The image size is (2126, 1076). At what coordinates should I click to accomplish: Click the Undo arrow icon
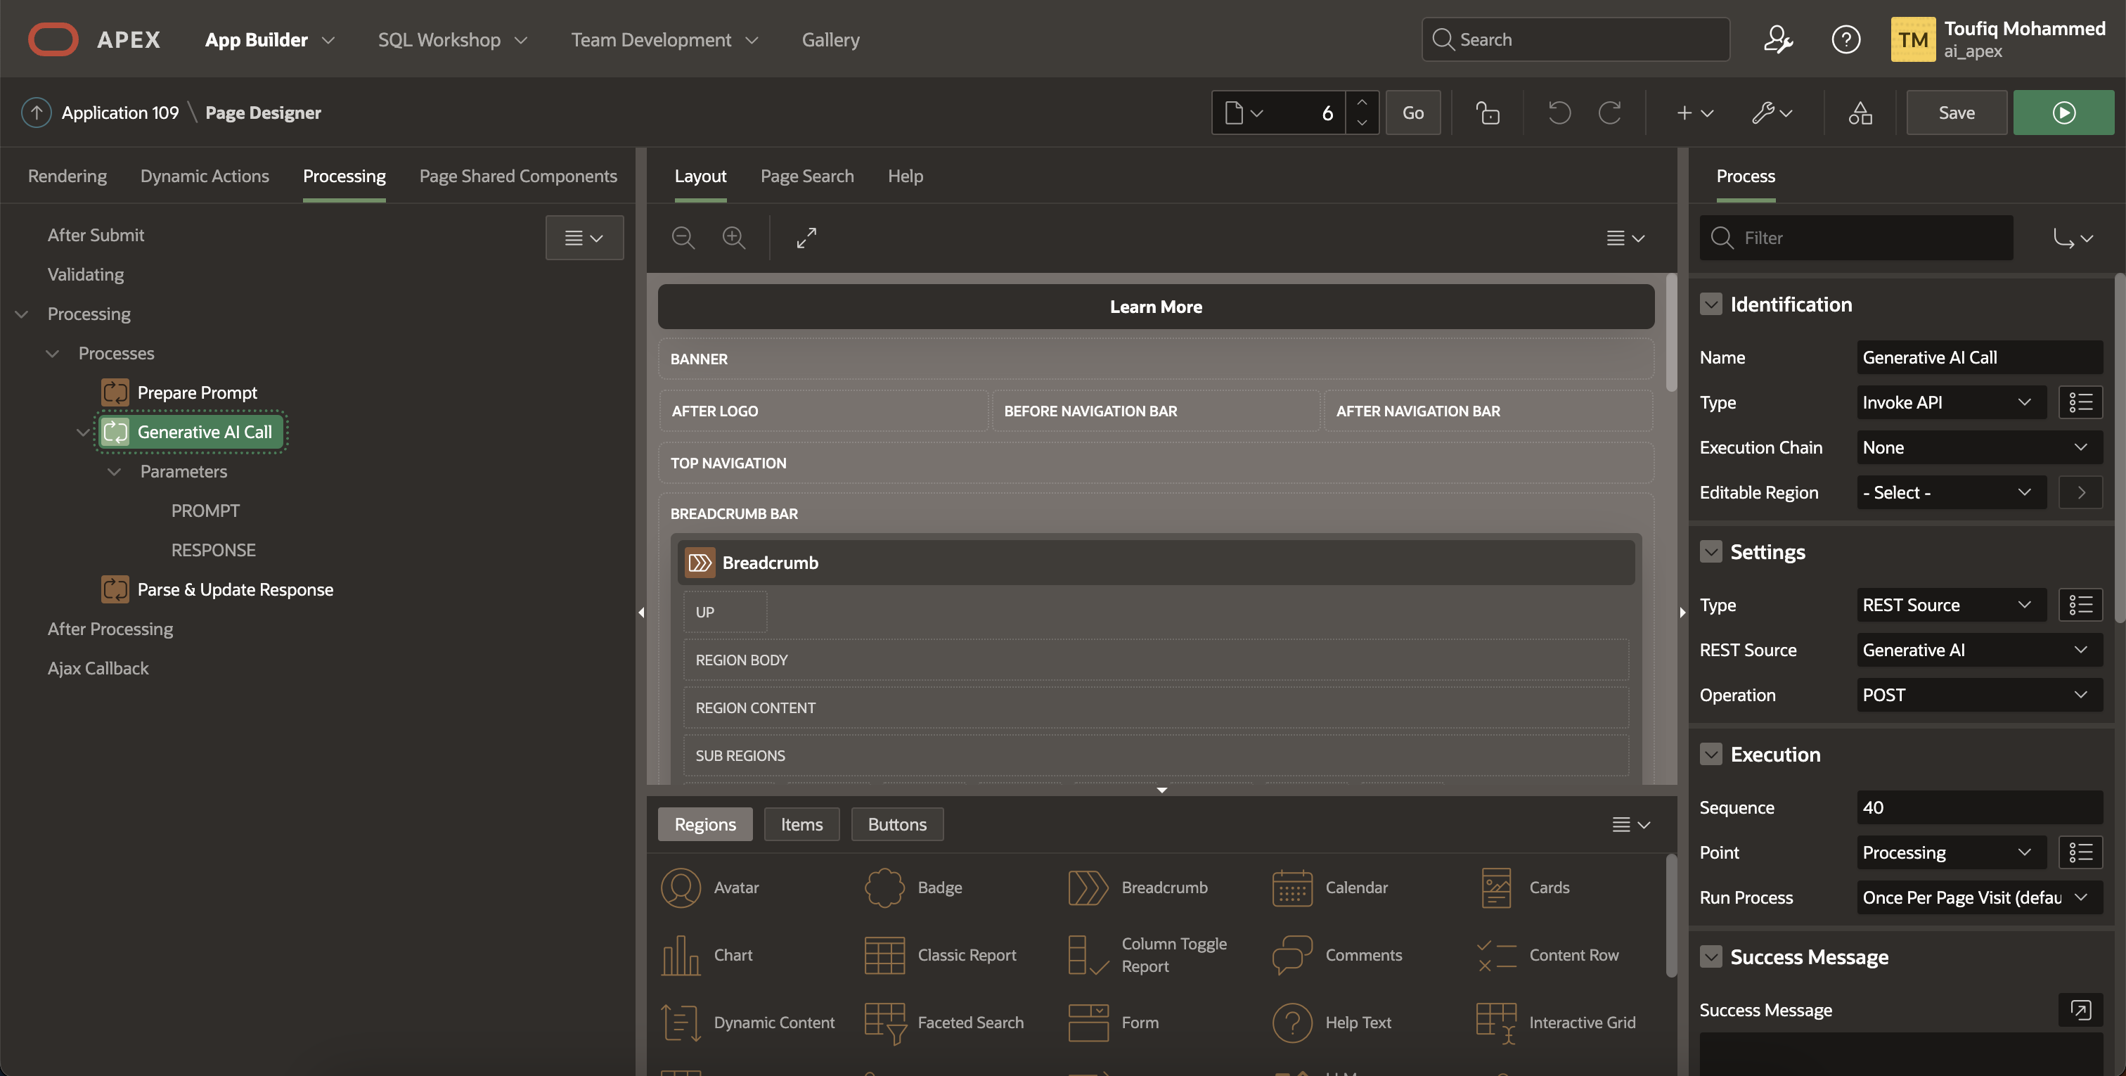(1558, 113)
